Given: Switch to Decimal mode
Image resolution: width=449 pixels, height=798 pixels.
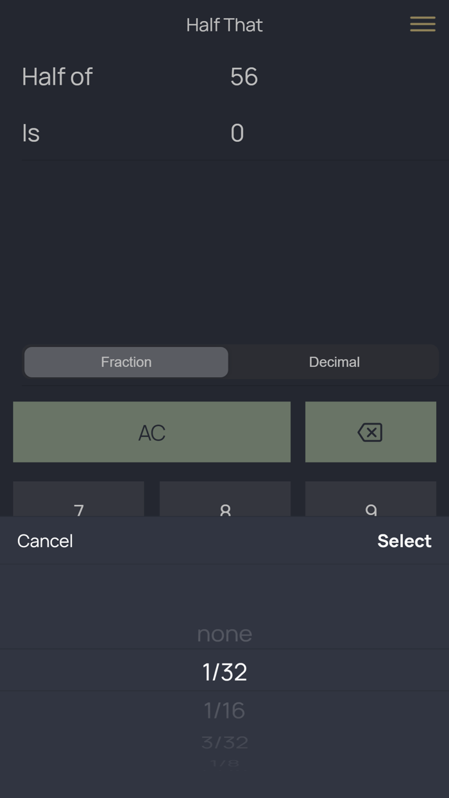Looking at the screenshot, I should pos(334,362).
